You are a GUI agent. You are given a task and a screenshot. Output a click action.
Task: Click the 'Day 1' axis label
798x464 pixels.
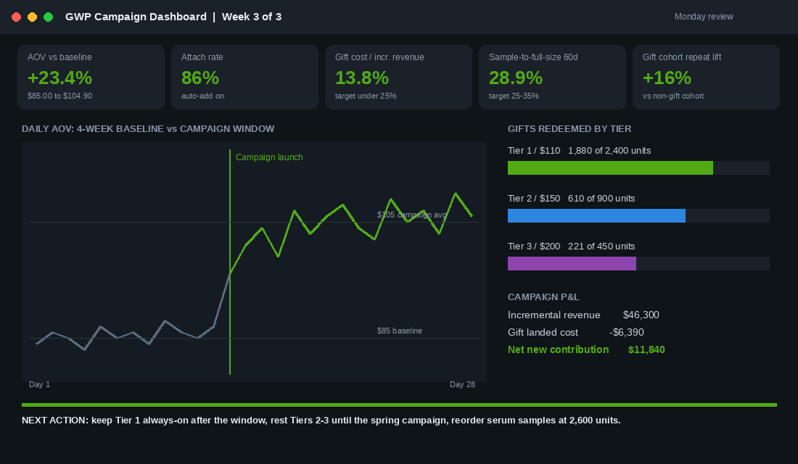39,384
